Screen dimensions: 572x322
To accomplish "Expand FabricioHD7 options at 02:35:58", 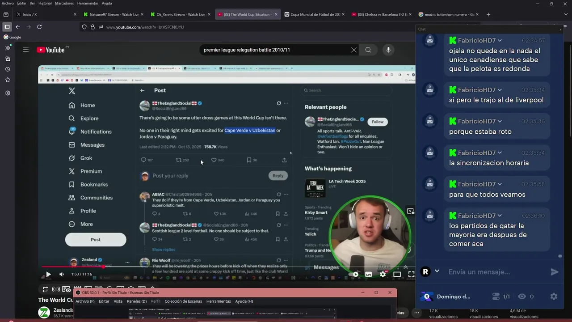I will [500, 184].
